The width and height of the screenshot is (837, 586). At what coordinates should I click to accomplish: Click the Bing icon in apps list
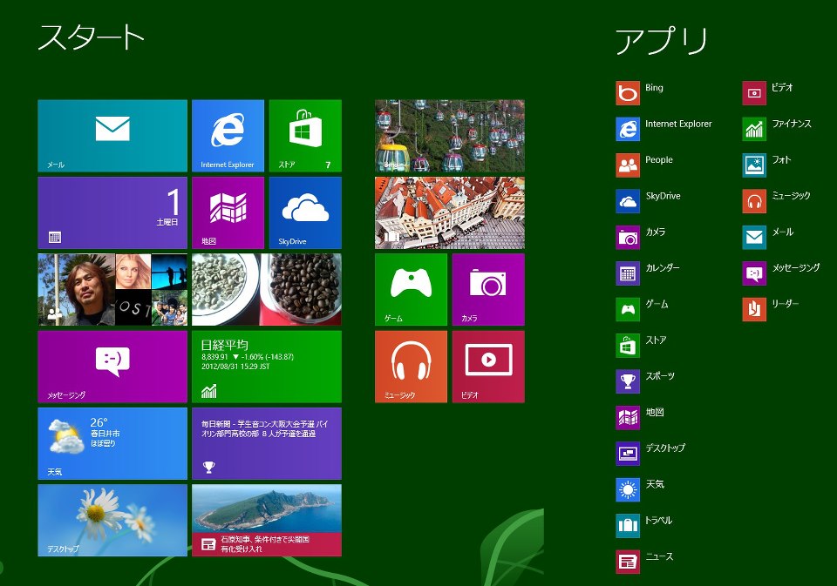tap(628, 93)
